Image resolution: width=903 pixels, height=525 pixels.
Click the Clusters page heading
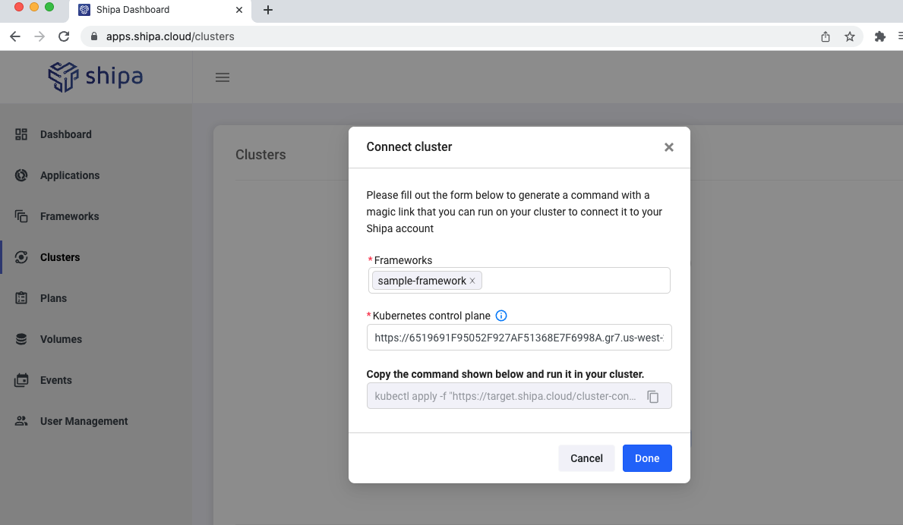[260, 155]
